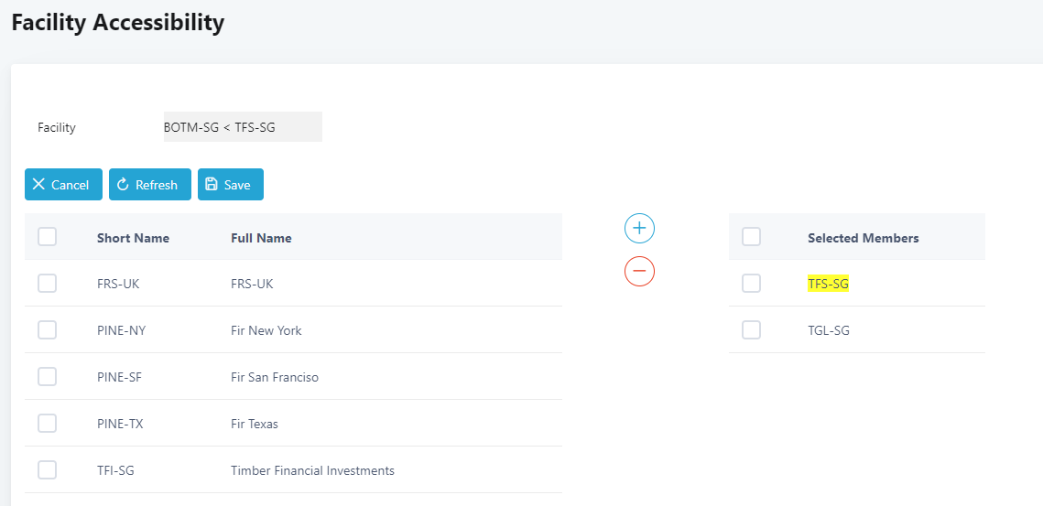Click the Facility input field
Image resolution: width=1043 pixels, height=506 pixels.
[242, 127]
